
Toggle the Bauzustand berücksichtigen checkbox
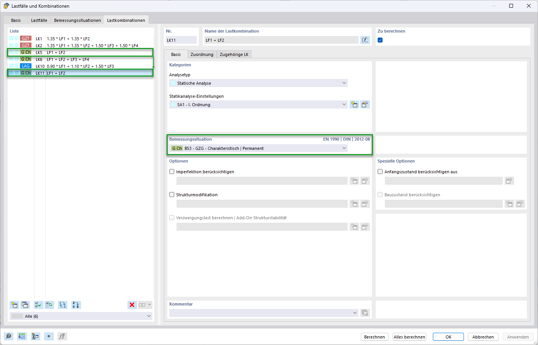(x=380, y=195)
